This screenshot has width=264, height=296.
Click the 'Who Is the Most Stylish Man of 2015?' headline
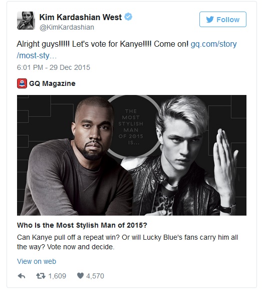pyautogui.click(x=82, y=225)
